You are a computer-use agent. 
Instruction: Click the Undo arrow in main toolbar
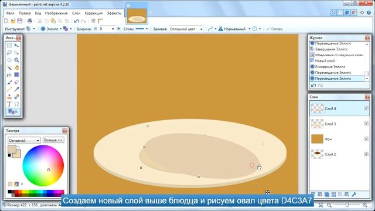(x=77, y=21)
